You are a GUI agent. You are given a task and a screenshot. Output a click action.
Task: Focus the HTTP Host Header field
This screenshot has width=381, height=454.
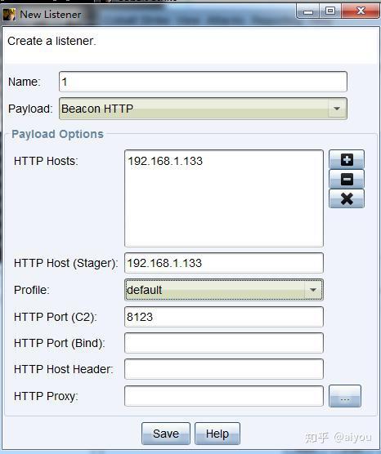pyautogui.click(x=224, y=369)
